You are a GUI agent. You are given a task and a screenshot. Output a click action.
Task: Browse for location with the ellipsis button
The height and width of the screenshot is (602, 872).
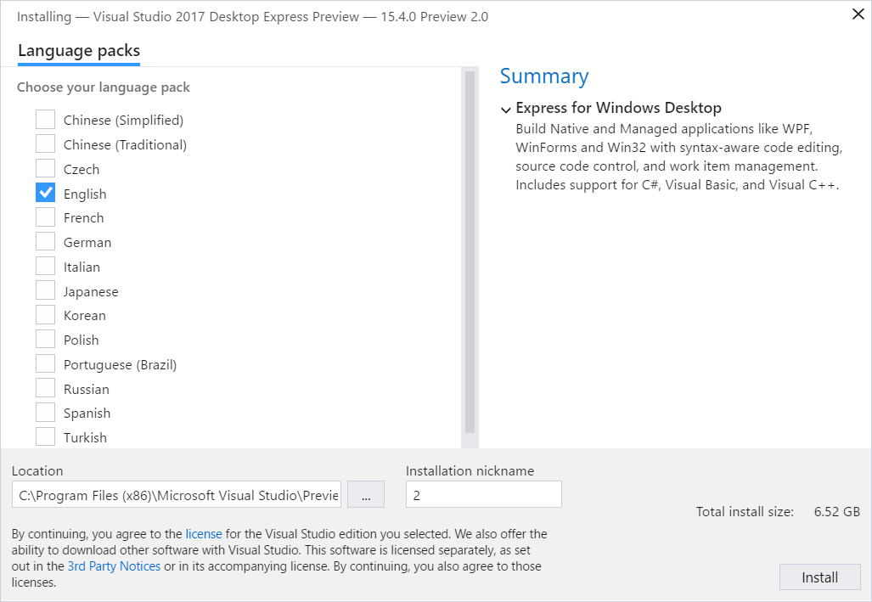tap(366, 495)
